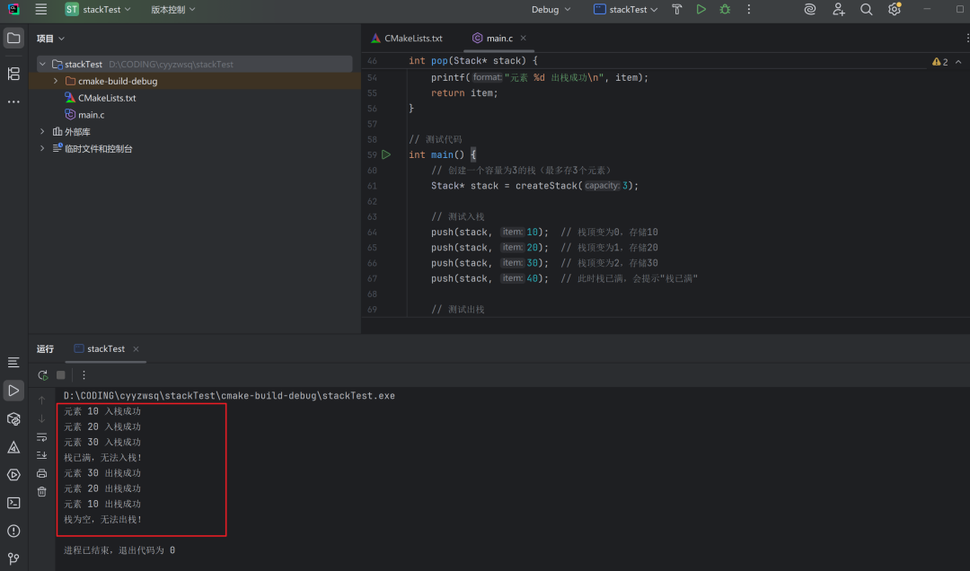Click the push(stack, 40) line

click(489, 278)
